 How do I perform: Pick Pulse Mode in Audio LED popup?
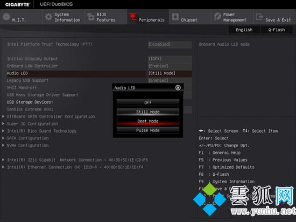pyautogui.click(x=148, y=130)
